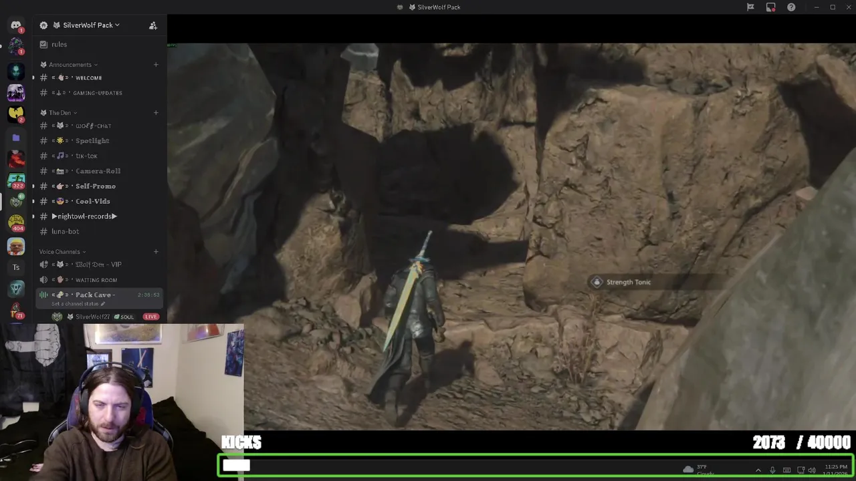Open the Camera-Roll channel
Screen dimensions: 856x481
pos(98,171)
